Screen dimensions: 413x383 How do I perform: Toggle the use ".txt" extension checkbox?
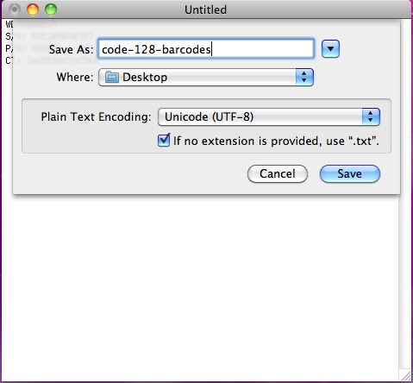tap(164, 141)
